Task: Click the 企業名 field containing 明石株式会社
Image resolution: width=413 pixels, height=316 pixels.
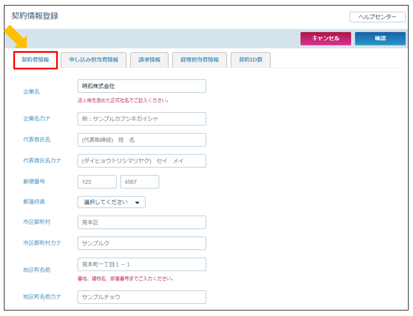Action: (142, 86)
